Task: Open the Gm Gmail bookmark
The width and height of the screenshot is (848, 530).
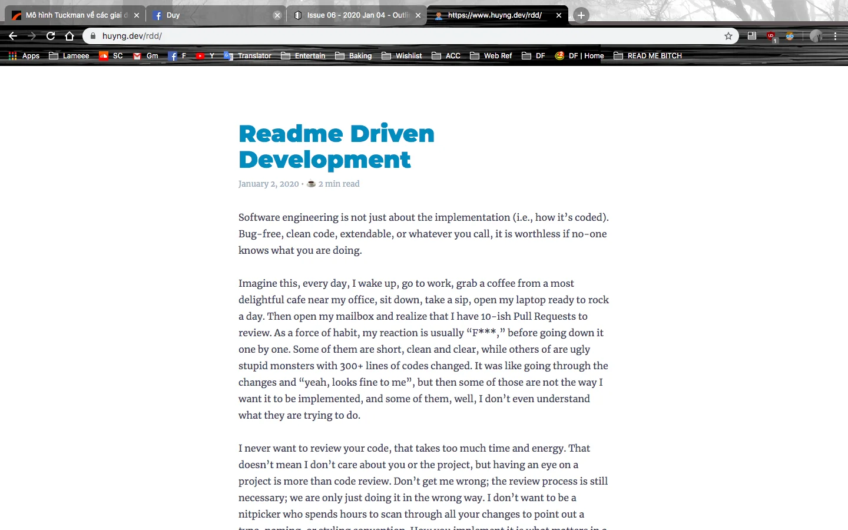Action: click(145, 56)
